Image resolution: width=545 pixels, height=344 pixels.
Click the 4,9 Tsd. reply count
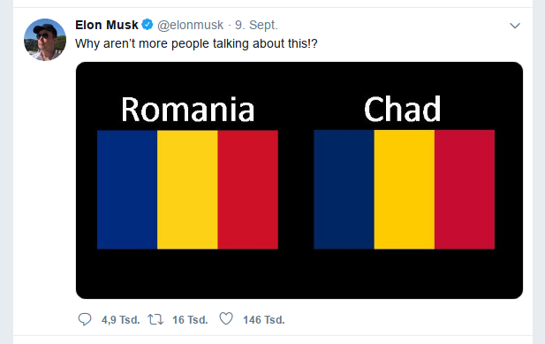click(x=120, y=319)
